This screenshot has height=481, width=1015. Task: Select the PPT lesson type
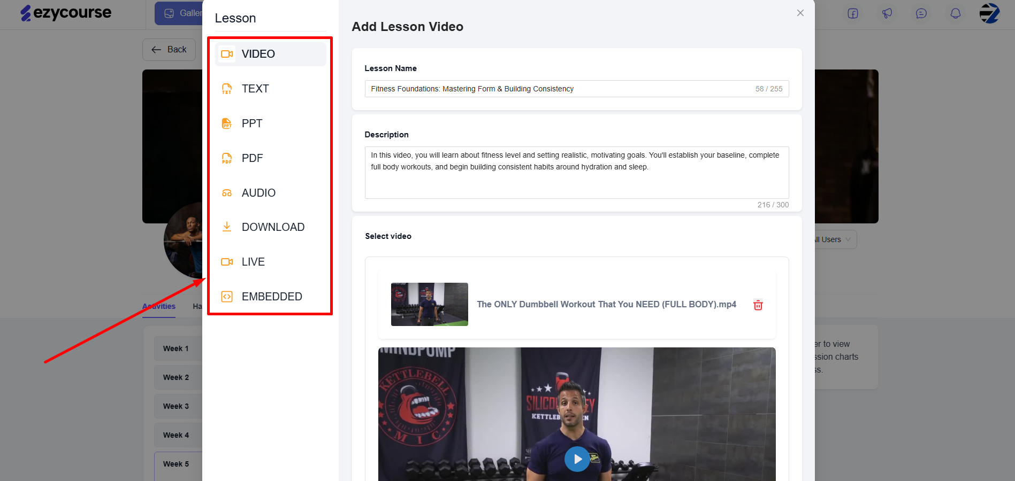[x=270, y=123]
